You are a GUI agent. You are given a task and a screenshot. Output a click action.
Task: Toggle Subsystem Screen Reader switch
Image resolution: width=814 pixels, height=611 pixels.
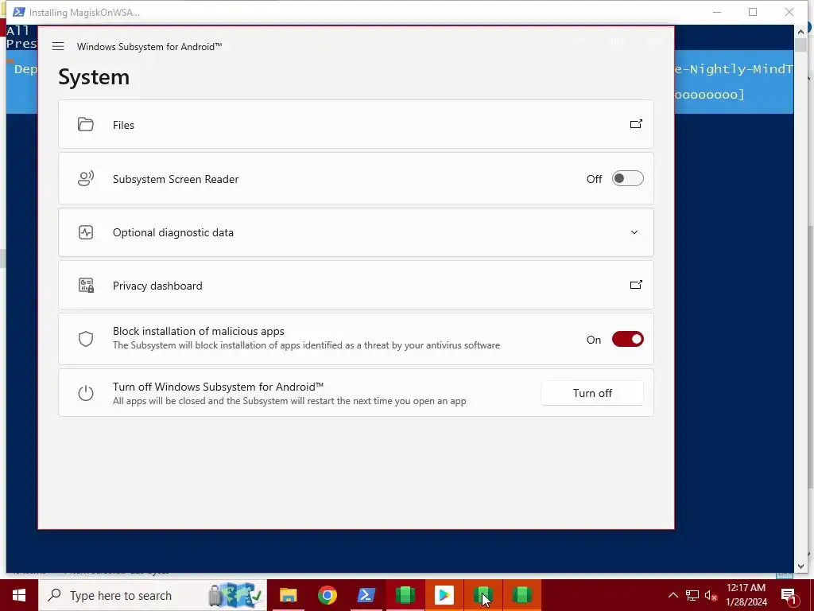(628, 179)
